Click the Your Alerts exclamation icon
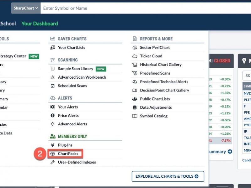 [52, 107]
